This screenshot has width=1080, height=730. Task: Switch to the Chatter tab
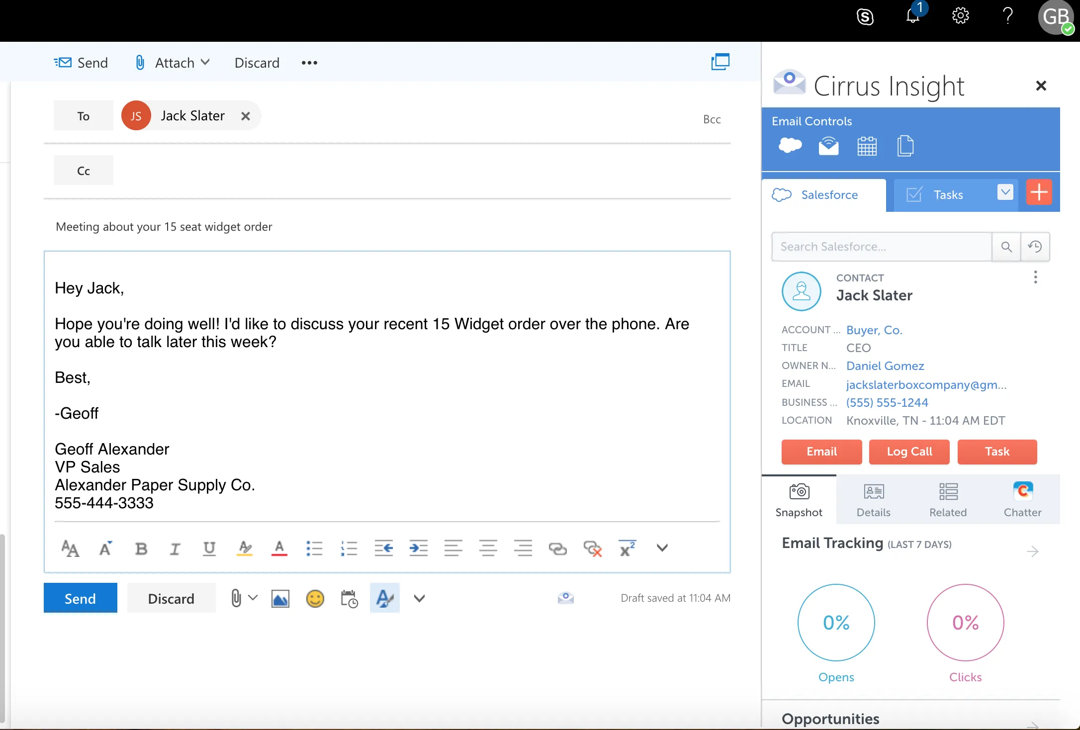tap(1023, 499)
